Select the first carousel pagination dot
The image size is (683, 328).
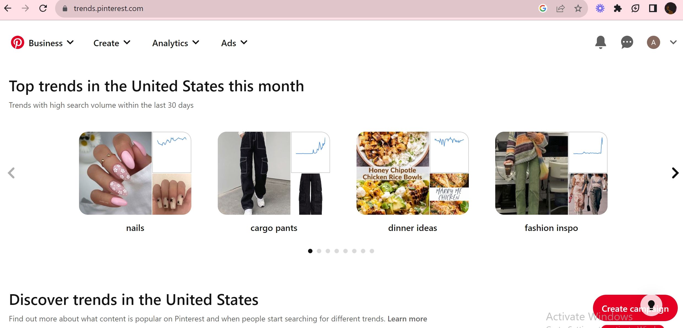pyautogui.click(x=310, y=251)
